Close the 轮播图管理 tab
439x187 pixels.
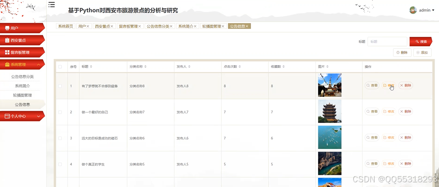223,26
